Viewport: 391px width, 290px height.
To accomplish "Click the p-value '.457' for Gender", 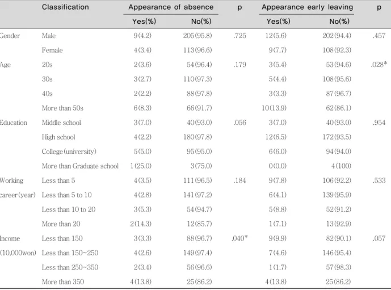I will tap(379, 36).
